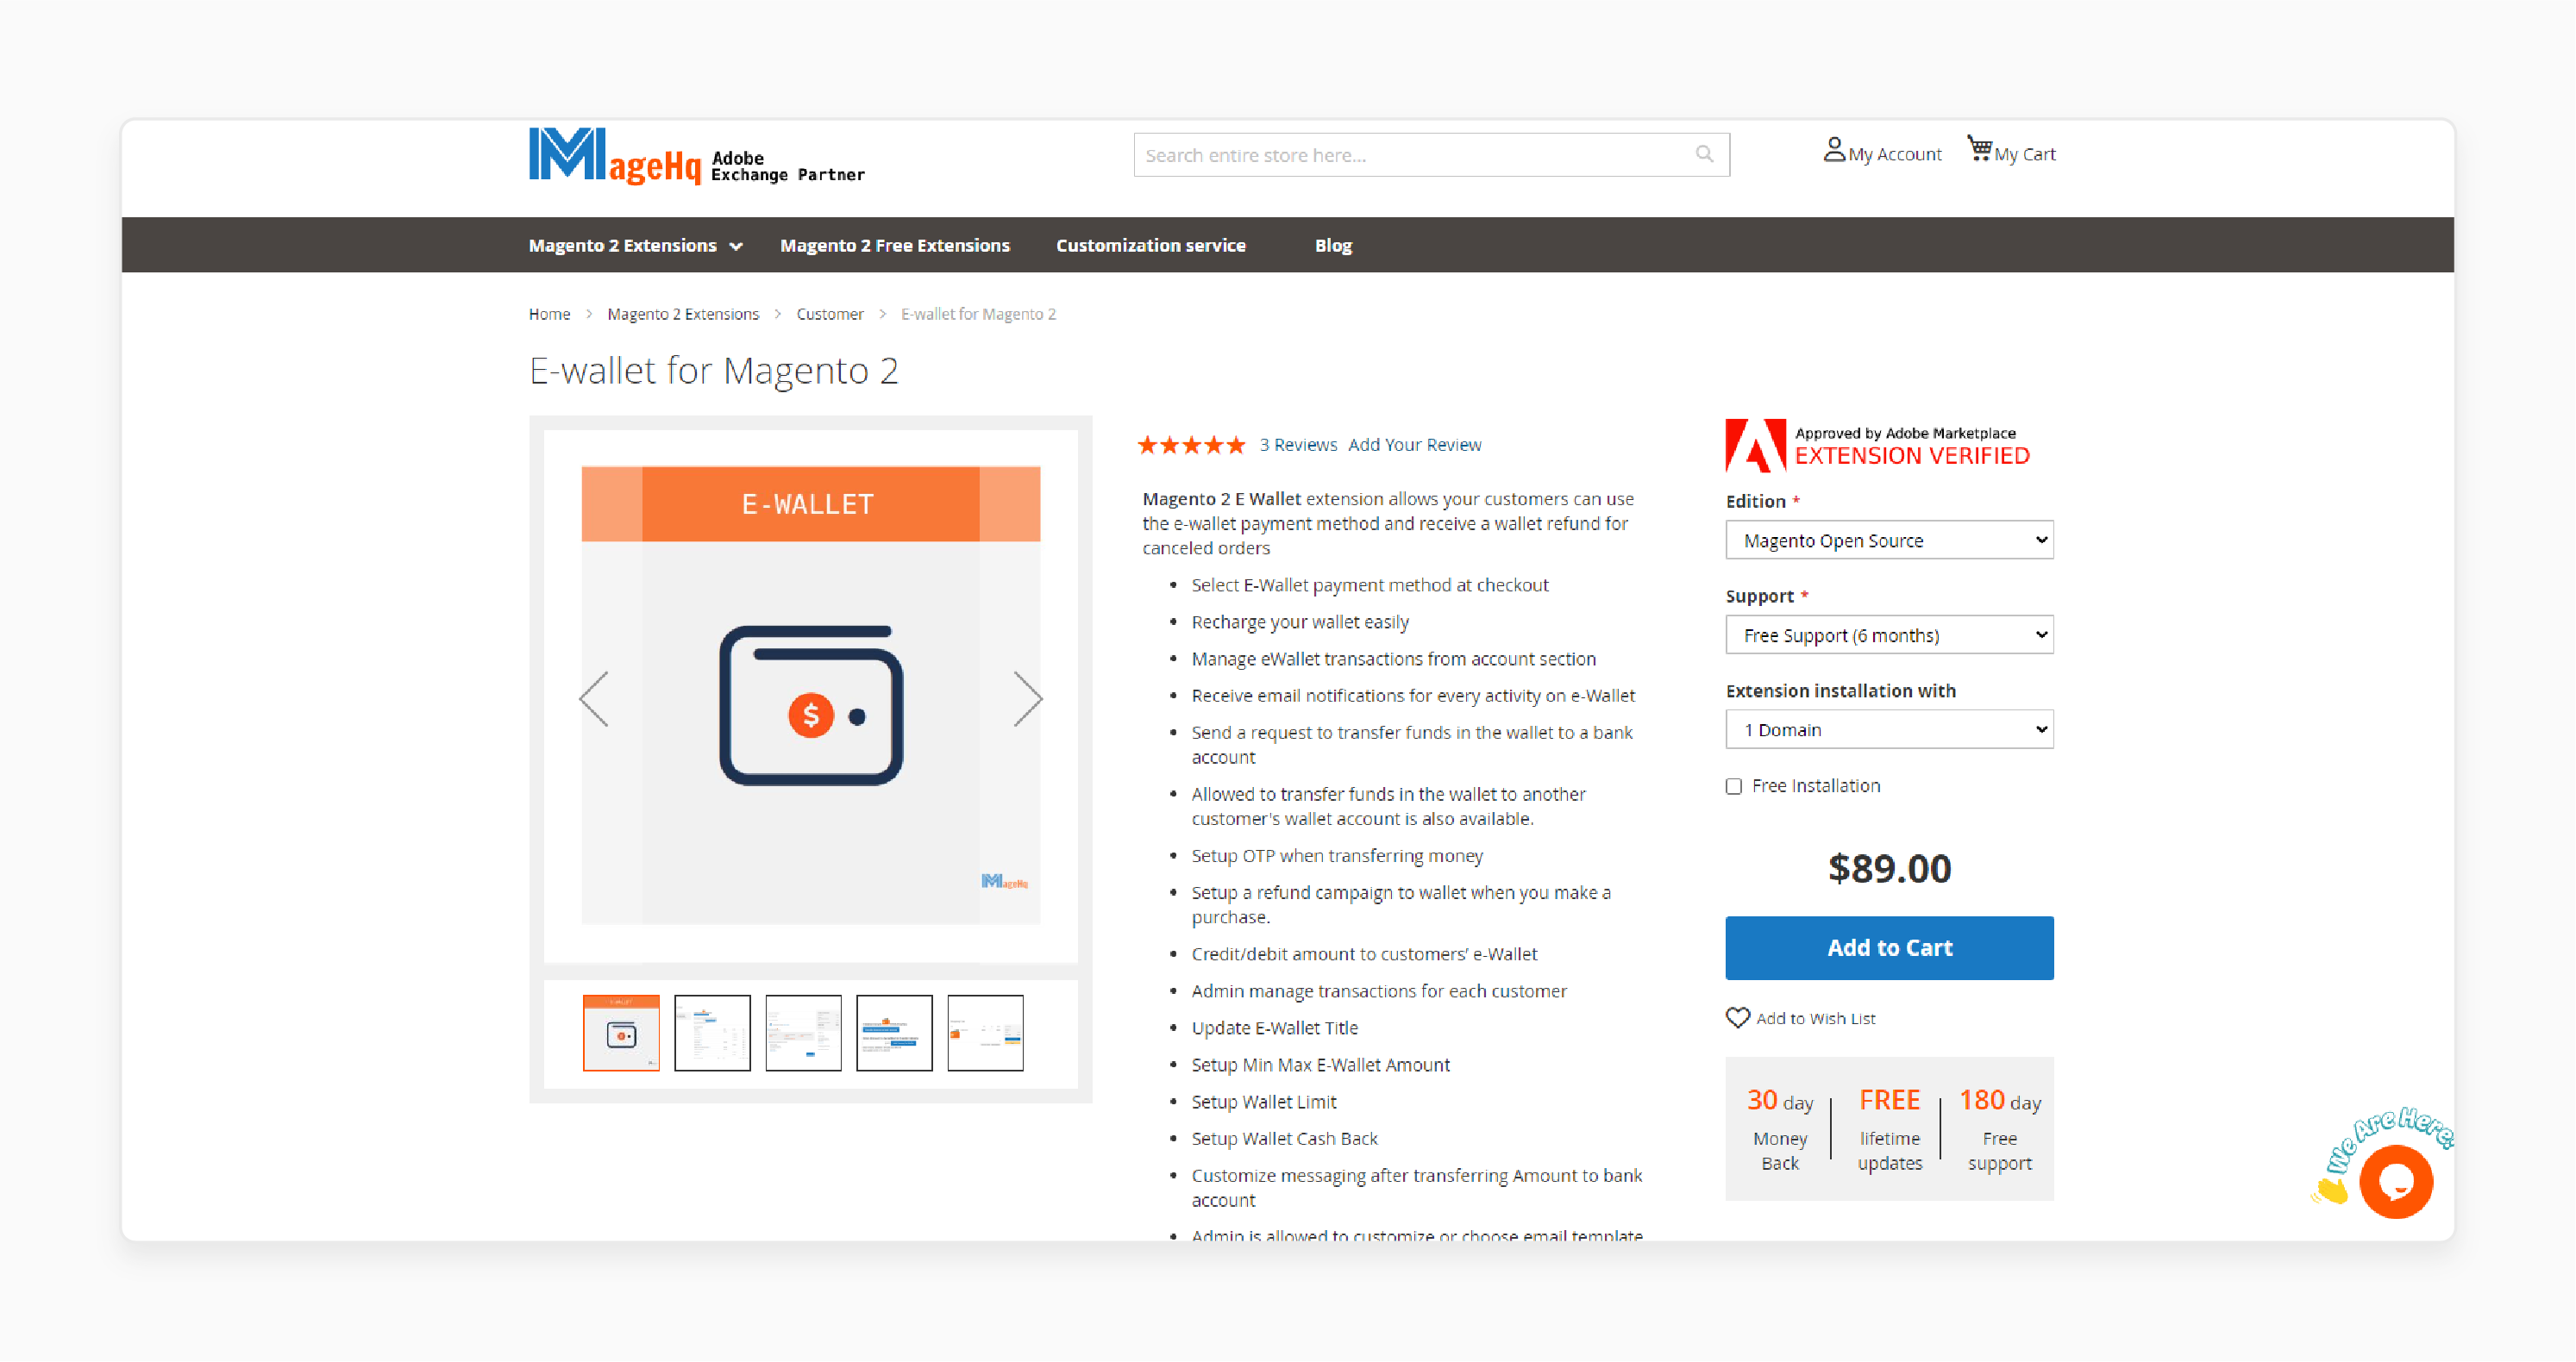The image size is (2576, 1362).
Task: Click Add to Wish List link
Action: tap(1815, 1017)
